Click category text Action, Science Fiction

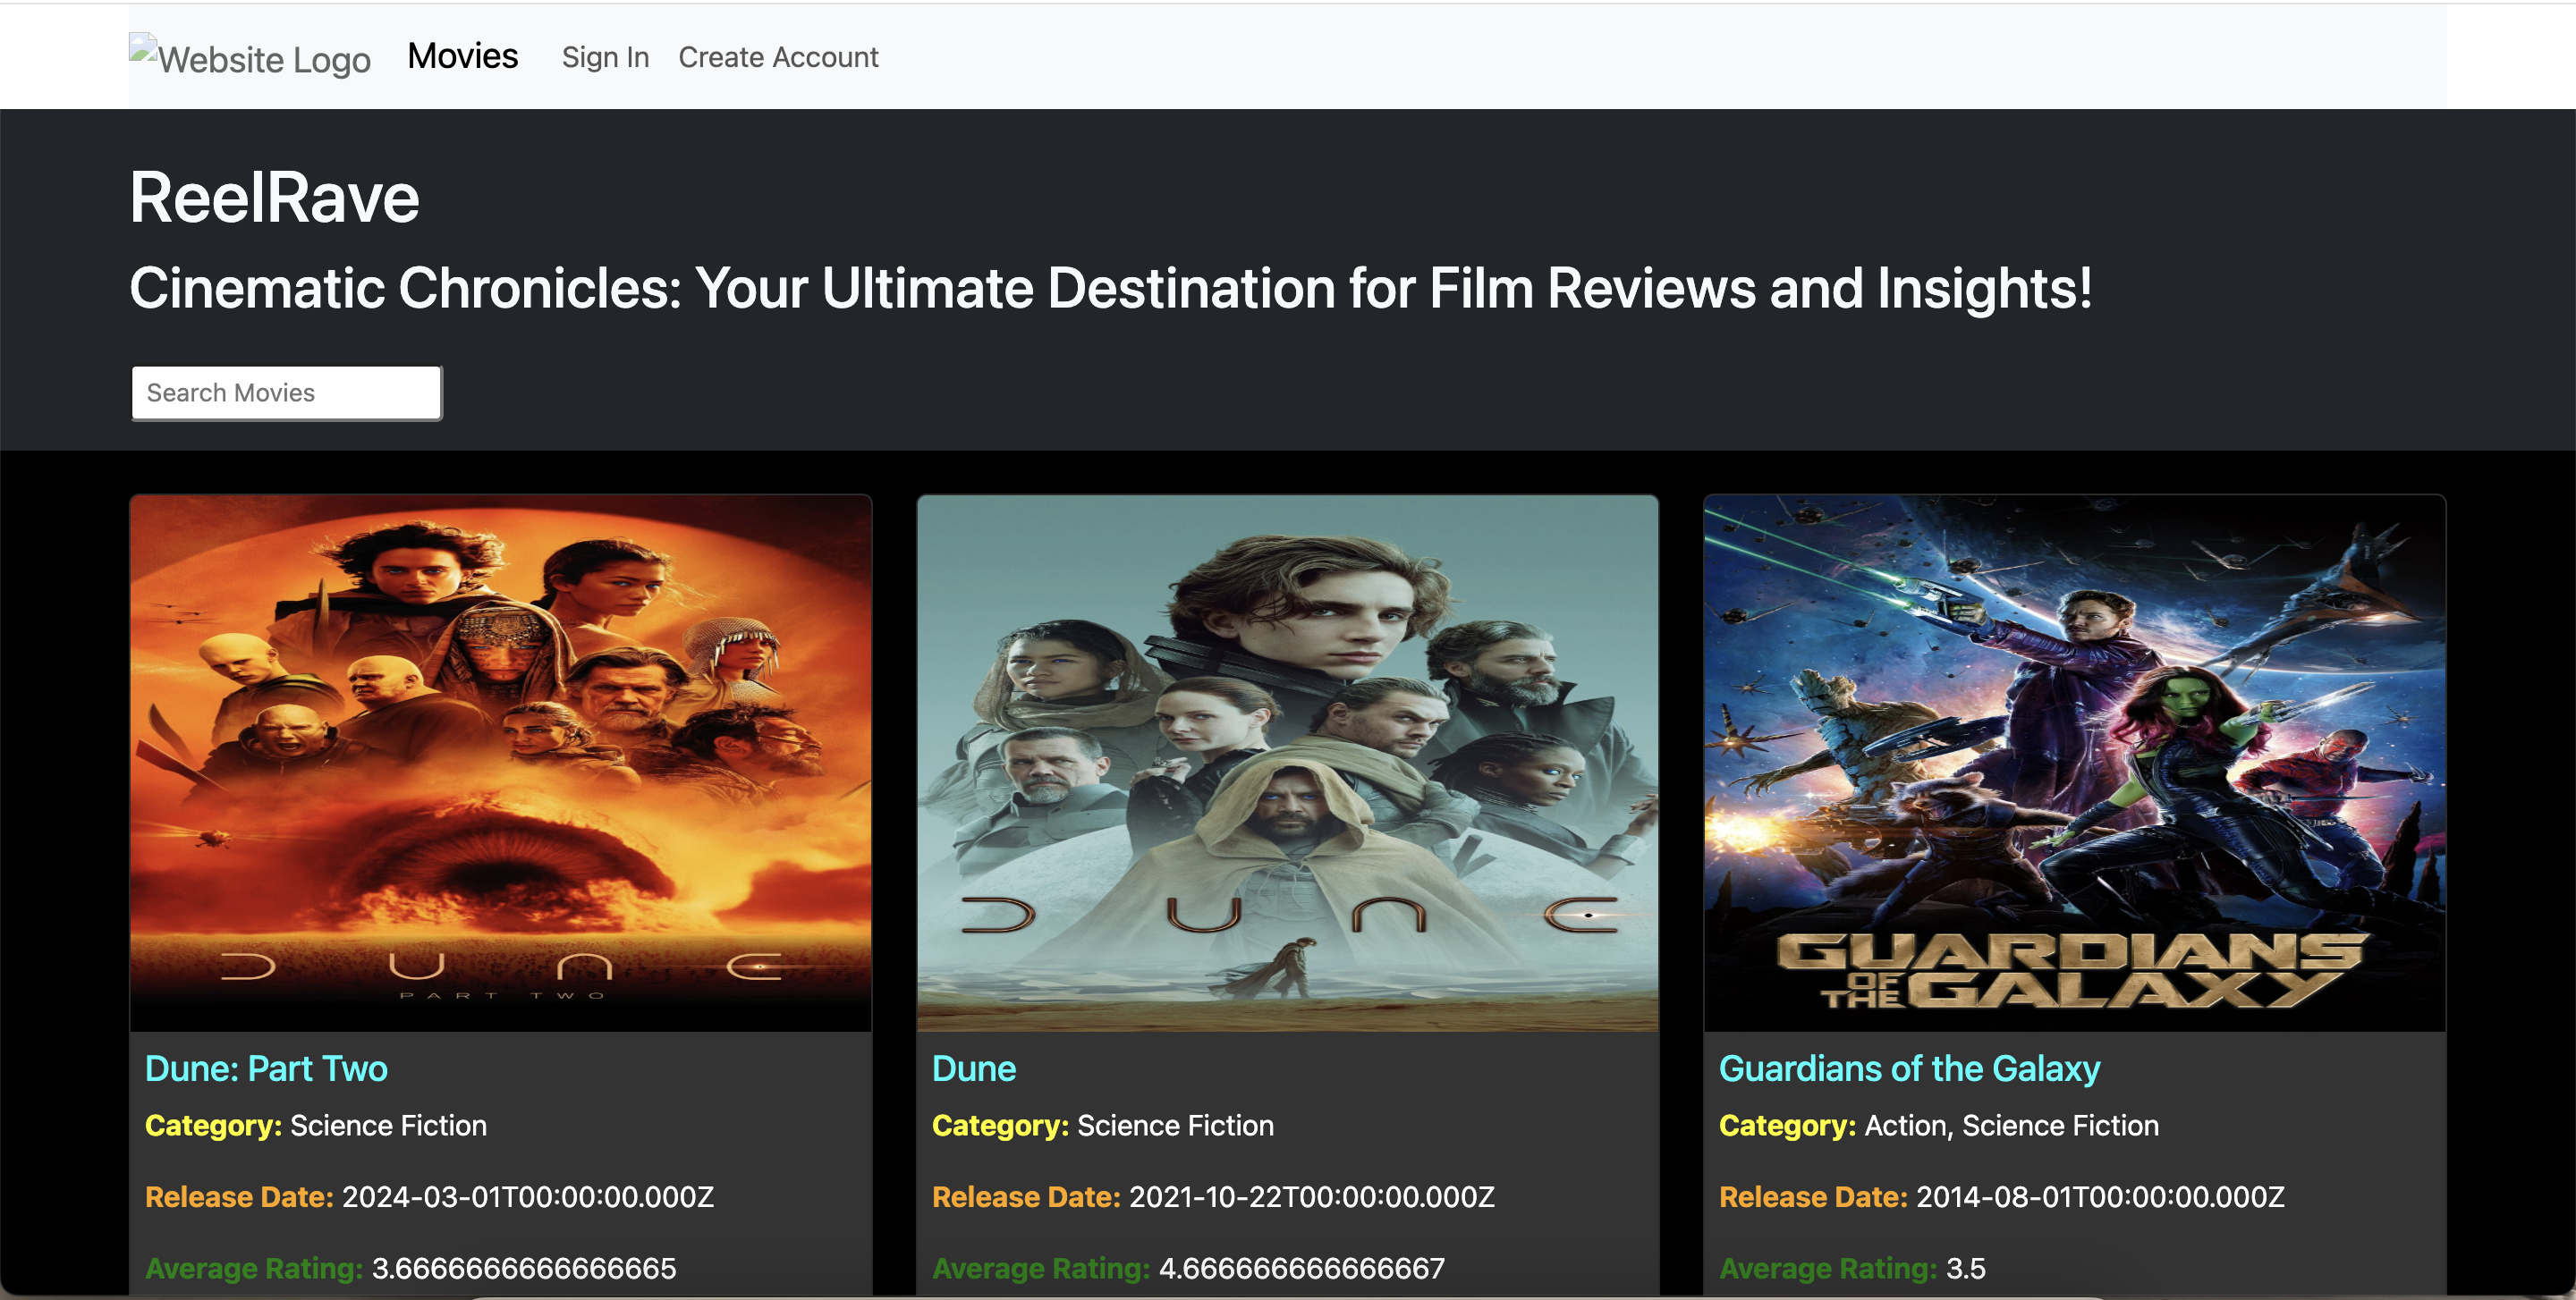[2011, 1125]
